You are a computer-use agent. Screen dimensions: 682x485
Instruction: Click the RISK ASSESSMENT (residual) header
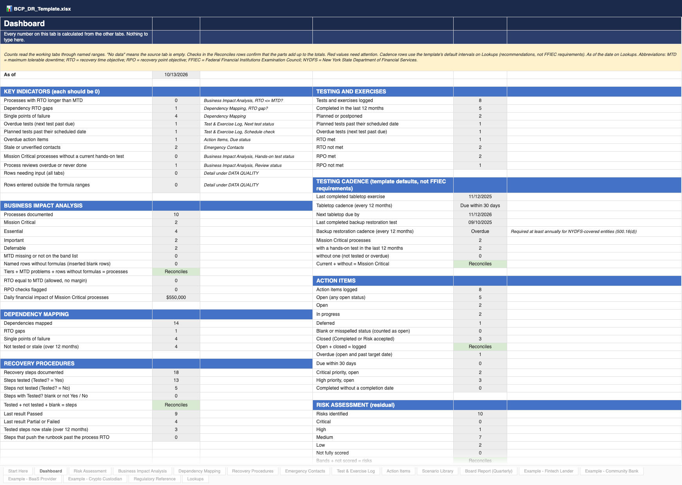383,405
